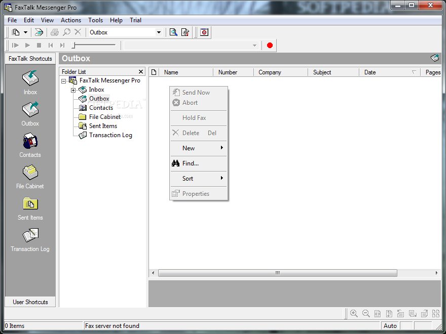446x334 pixels.
Task: Click the Zoom In viewer icon
Action: pyautogui.click(x=354, y=314)
